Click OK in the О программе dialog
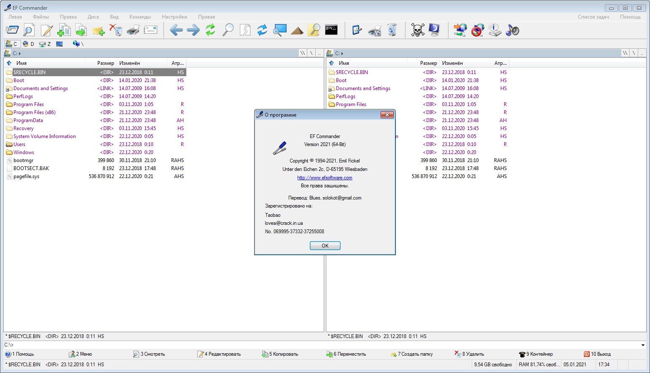 click(325, 245)
